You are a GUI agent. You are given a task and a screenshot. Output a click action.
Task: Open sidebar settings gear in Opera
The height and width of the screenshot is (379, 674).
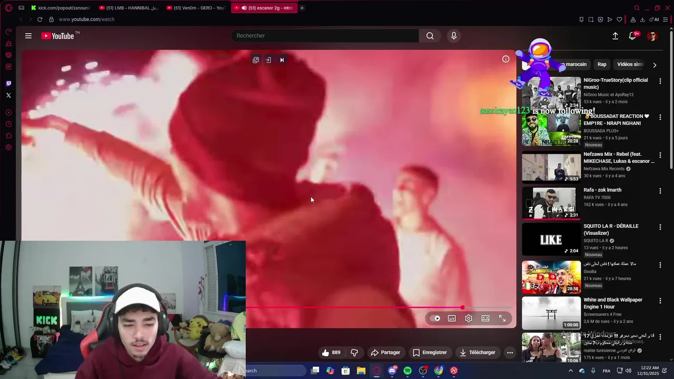(x=8, y=147)
